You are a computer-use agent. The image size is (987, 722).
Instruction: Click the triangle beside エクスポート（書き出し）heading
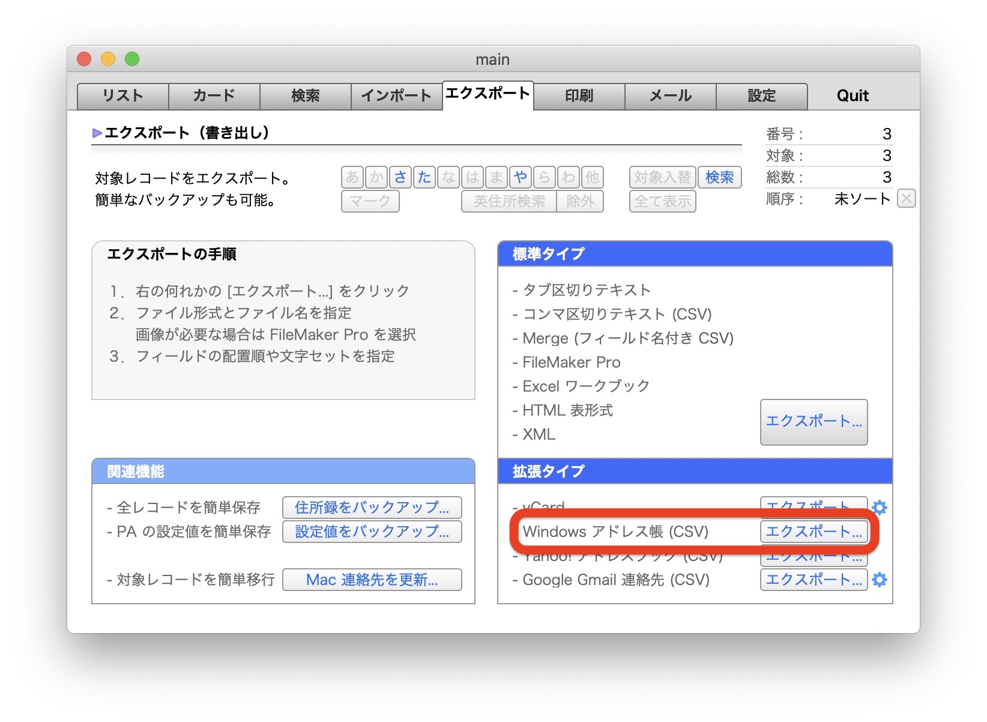97,133
